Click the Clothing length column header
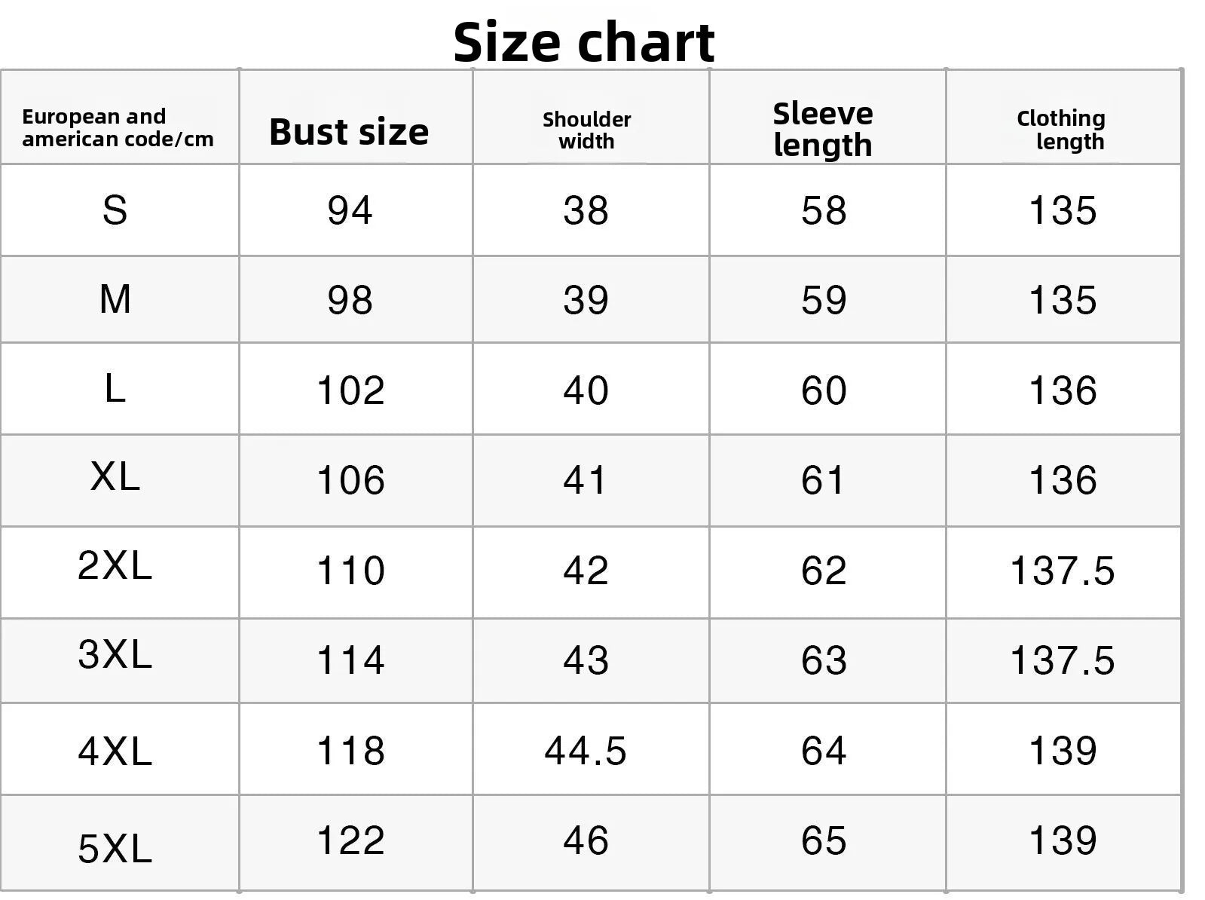The image size is (1205, 900). click(1061, 130)
